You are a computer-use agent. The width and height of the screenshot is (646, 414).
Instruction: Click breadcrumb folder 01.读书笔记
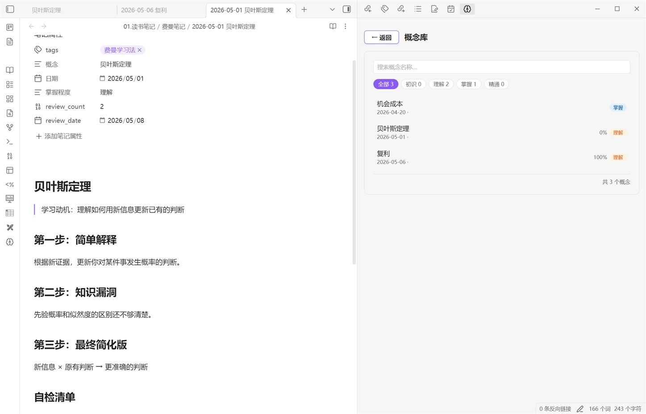click(139, 27)
